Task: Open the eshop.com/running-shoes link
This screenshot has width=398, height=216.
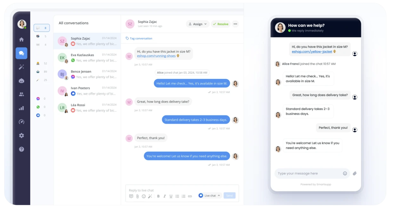Action: [x=156, y=56]
